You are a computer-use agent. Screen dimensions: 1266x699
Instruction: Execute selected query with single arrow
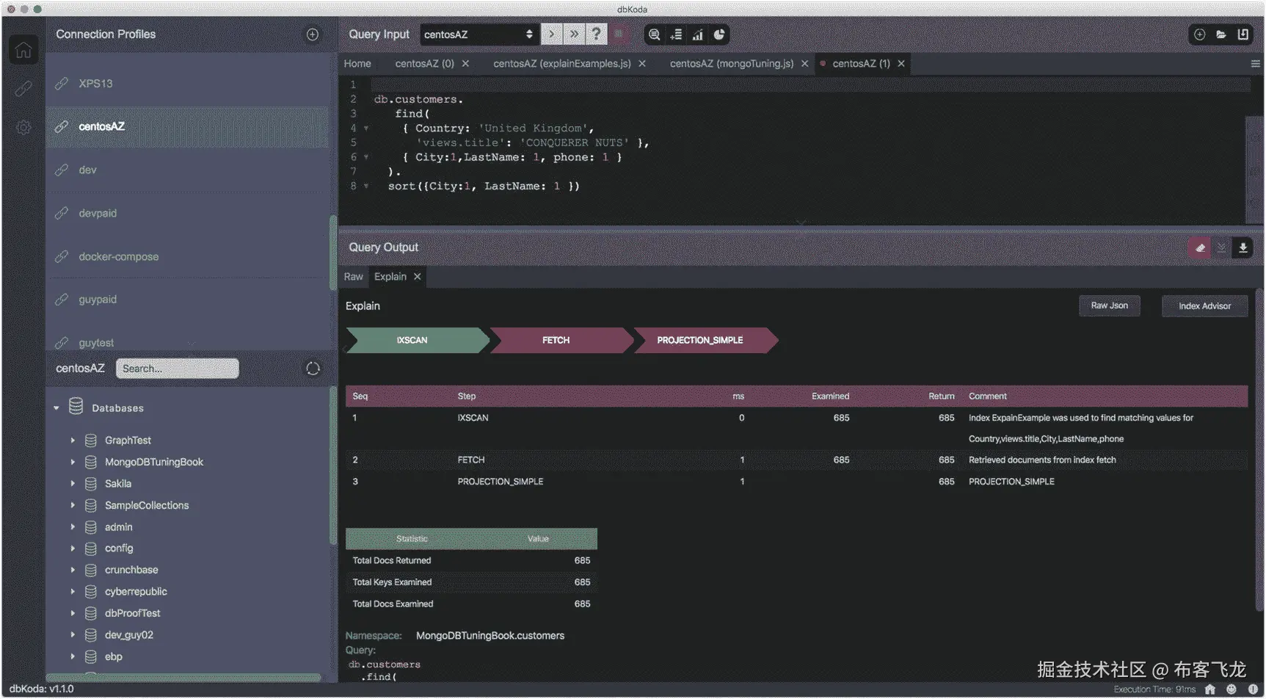[551, 35]
